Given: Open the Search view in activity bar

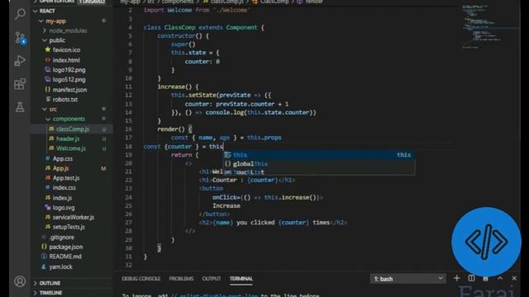Looking at the screenshot, I should pos(20,14).
